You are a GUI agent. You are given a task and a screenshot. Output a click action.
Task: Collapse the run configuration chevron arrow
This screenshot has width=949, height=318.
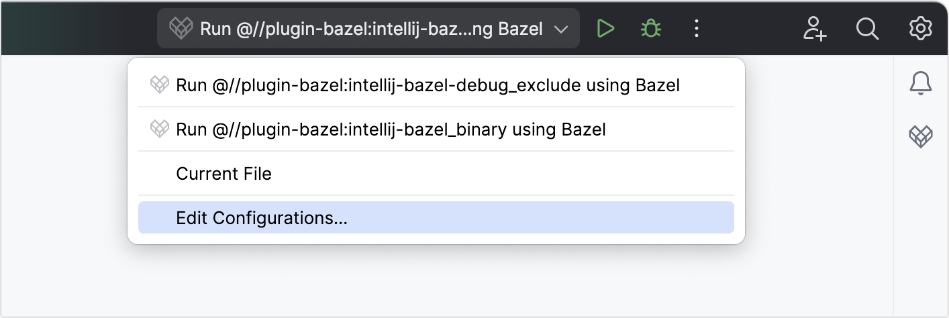[x=561, y=29]
